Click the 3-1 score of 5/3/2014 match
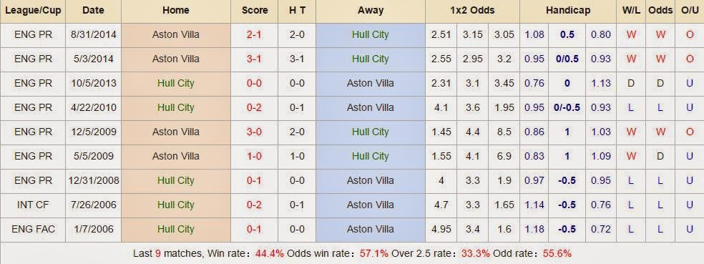The image size is (704, 264). 254,59
